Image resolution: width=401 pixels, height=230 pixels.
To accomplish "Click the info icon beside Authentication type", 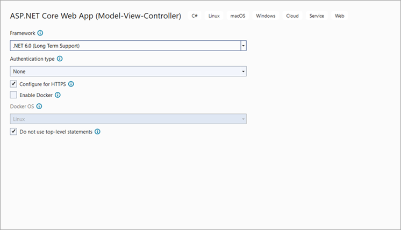I will coord(60,59).
